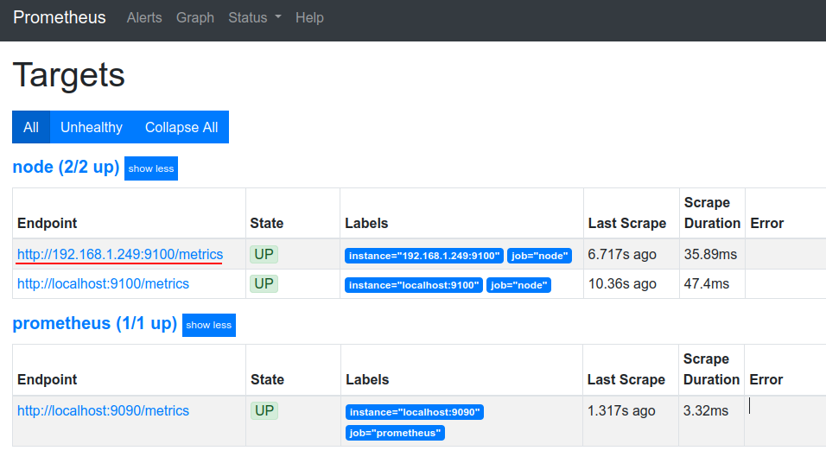This screenshot has width=826, height=476.
Task: Open http://localhost:9100/metrics endpoint link
Action: point(104,284)
